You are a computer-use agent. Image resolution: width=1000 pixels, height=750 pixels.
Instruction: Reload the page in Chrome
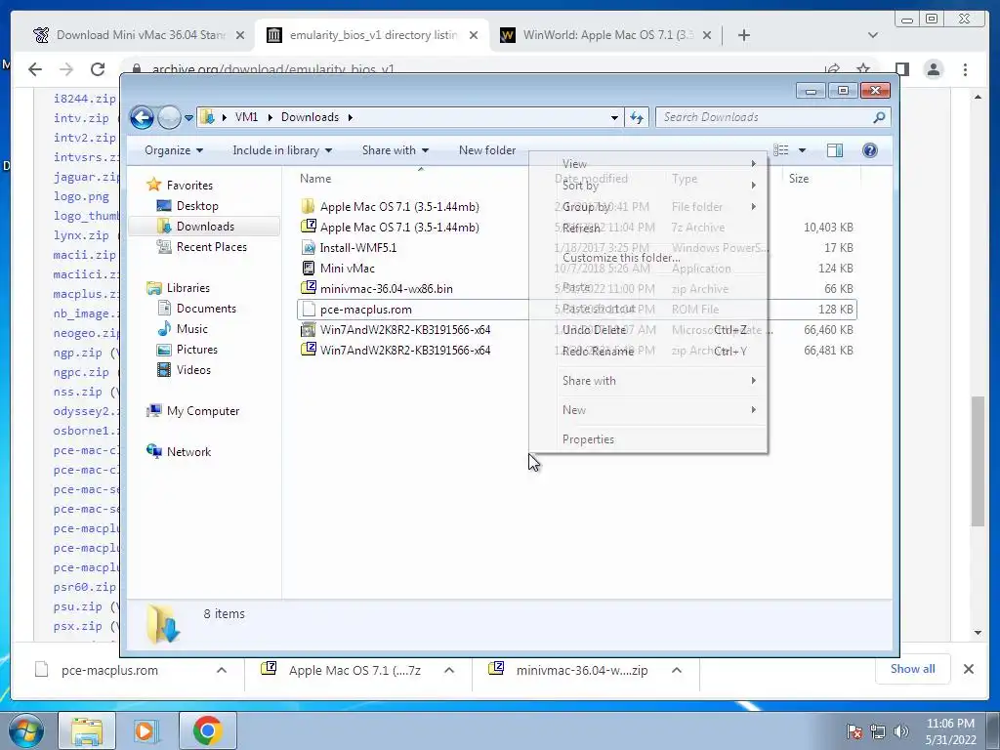(x=98, y=69)
